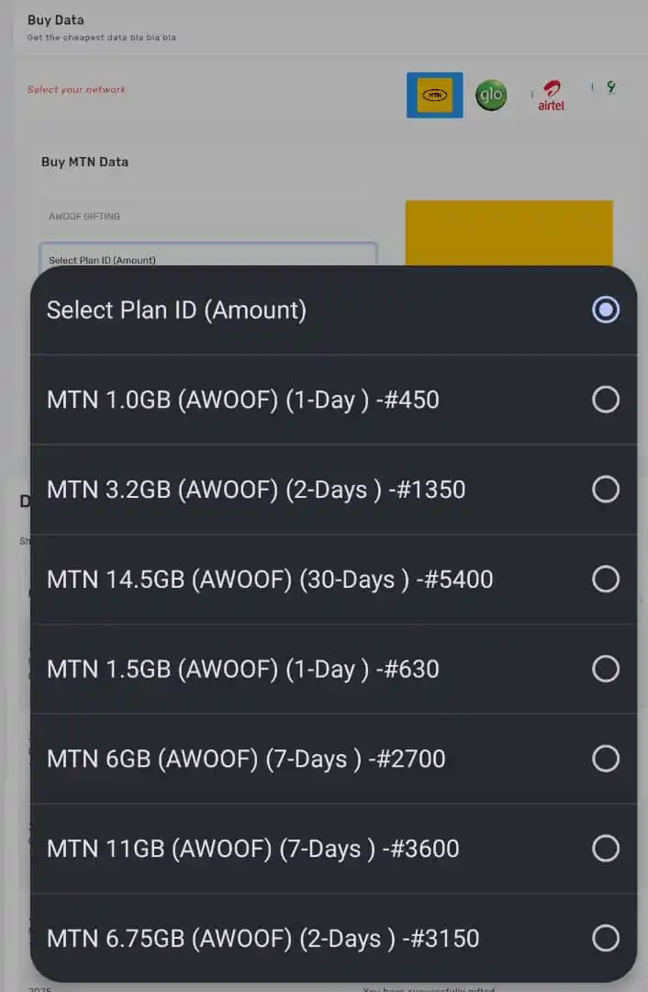Choose the Glo network icon
Image resolution: width=648 pixels, height=992 pixels.
(490, 95)
